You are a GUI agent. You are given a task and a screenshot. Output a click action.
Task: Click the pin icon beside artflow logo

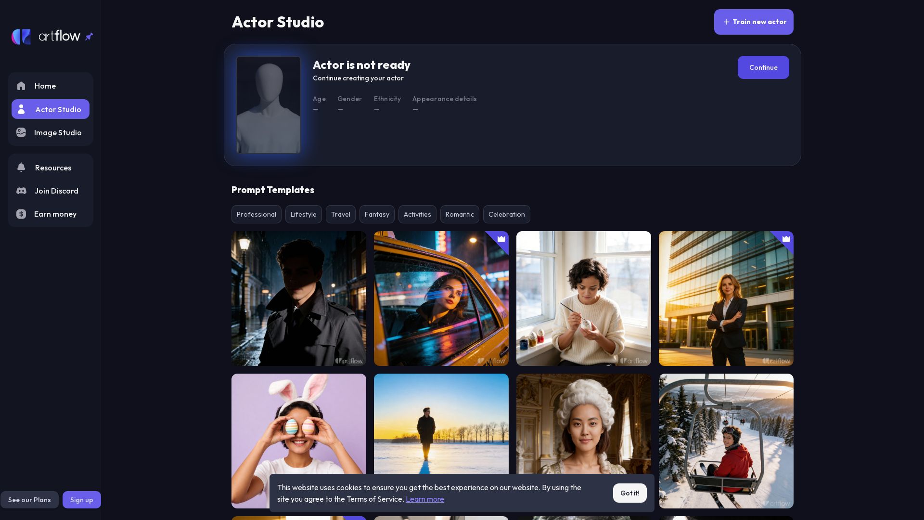(x=89, y=37)
